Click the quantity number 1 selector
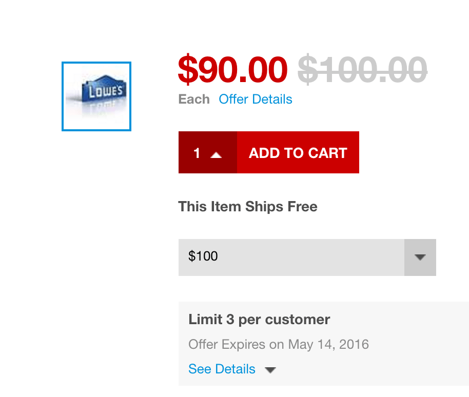The height and width of the screenshot is (397, 469). click(x=197, y=153)
